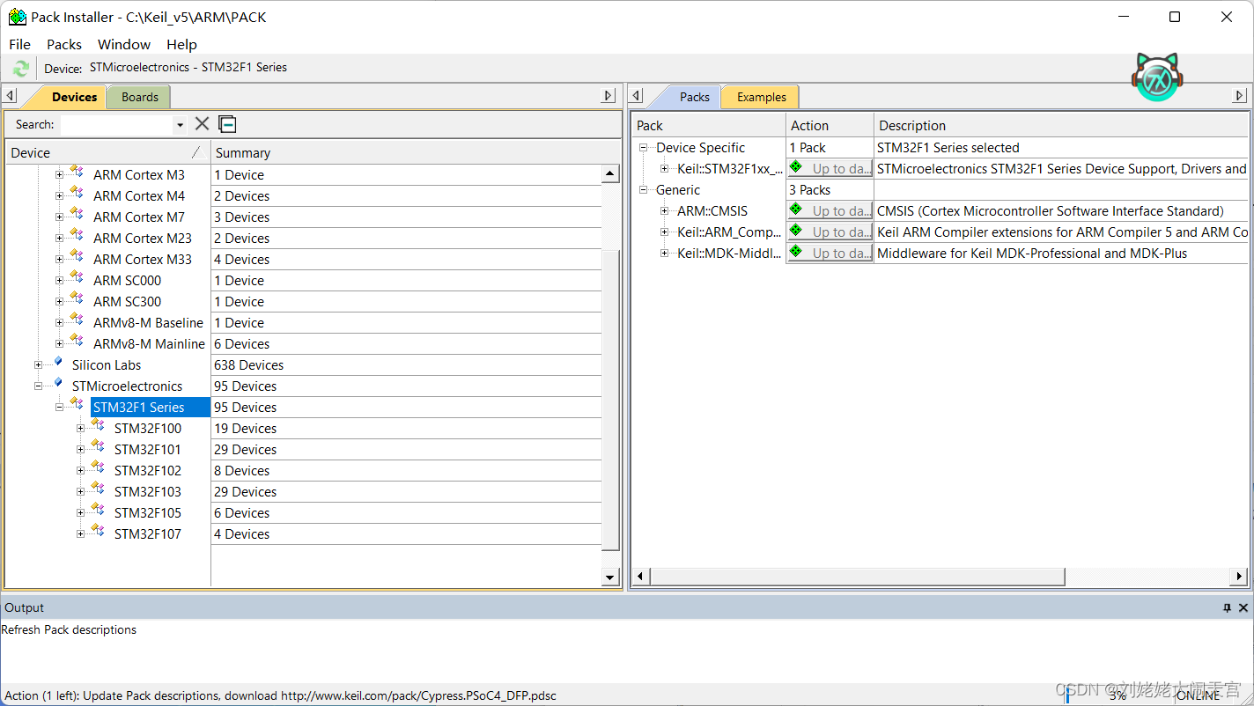
Task: Click green diamond icon for Keil::ARM_Compiler pack
Action: pos(796,231)
